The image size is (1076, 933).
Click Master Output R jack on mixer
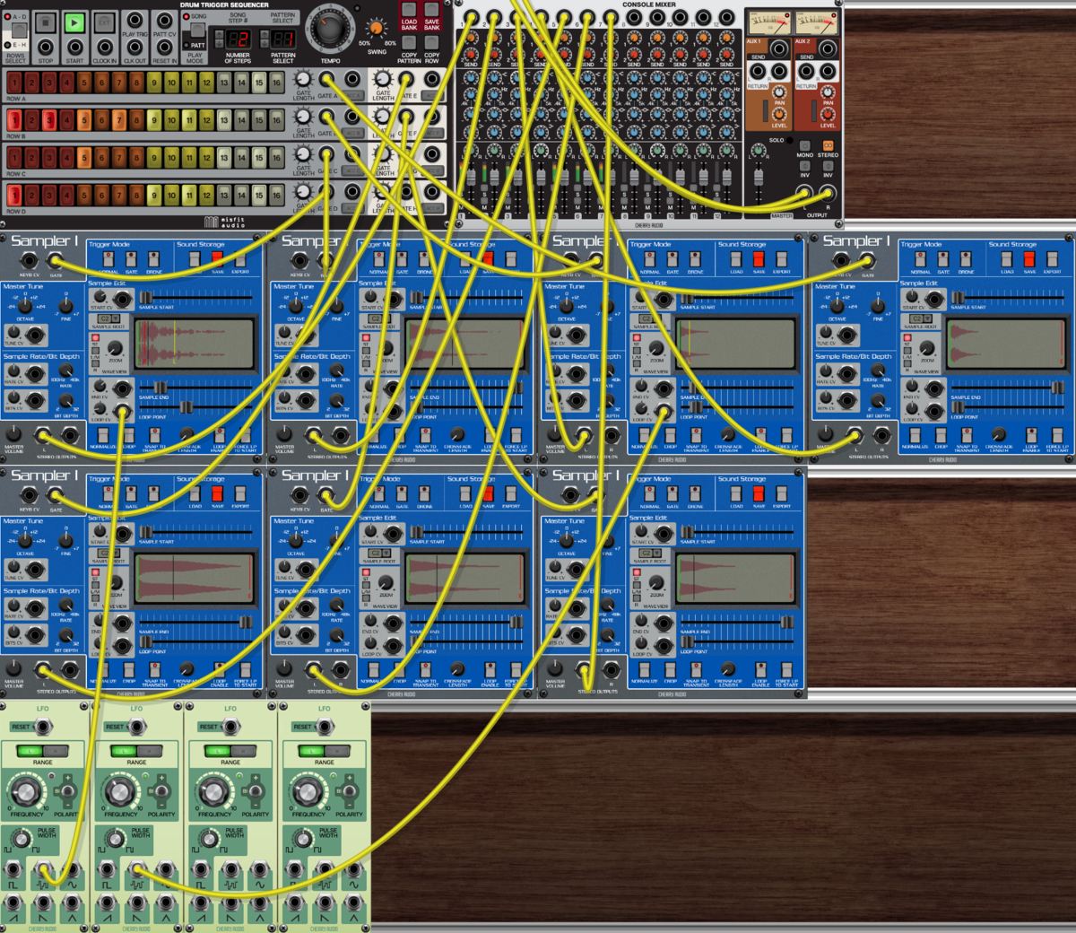pyautogui.click(x=828, y=193)
